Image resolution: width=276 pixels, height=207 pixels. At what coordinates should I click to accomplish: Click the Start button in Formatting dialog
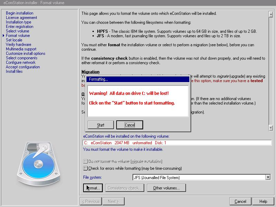[x=101, y=125]
